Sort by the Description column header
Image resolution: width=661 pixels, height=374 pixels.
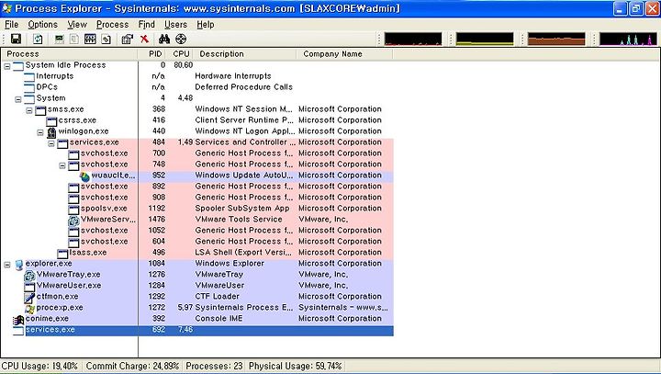(x=245, y=54)
